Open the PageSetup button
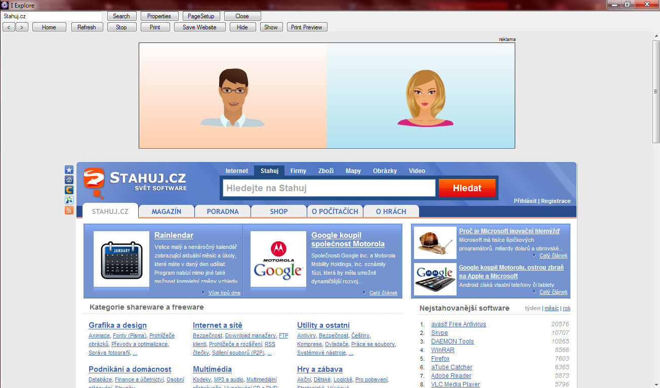The height and width of the screenshot is (388, 660). click(201, 16)
